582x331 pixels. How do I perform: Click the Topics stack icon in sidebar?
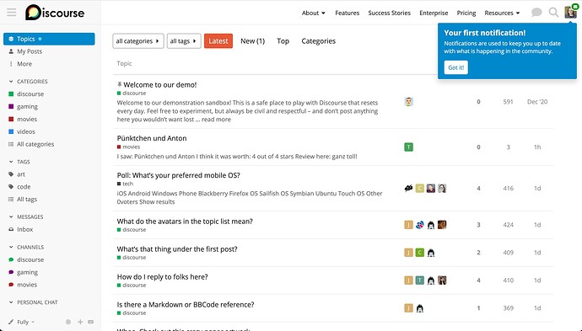[11, 39]
